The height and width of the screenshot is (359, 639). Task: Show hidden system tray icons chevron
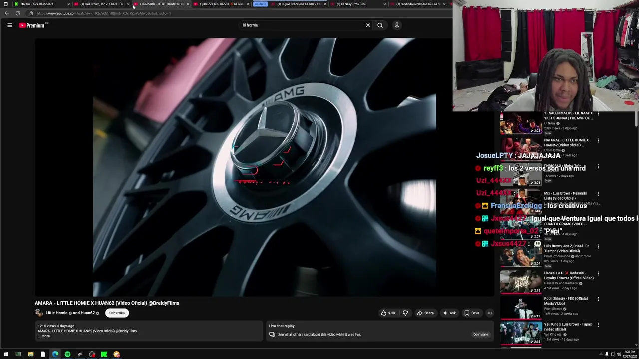pyautogui.click(x=601, y=354)
